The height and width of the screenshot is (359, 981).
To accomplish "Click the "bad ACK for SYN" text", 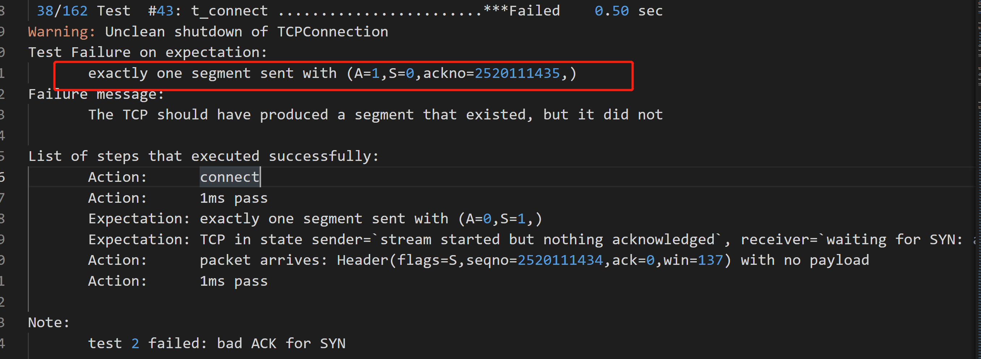I will (281, 343).
